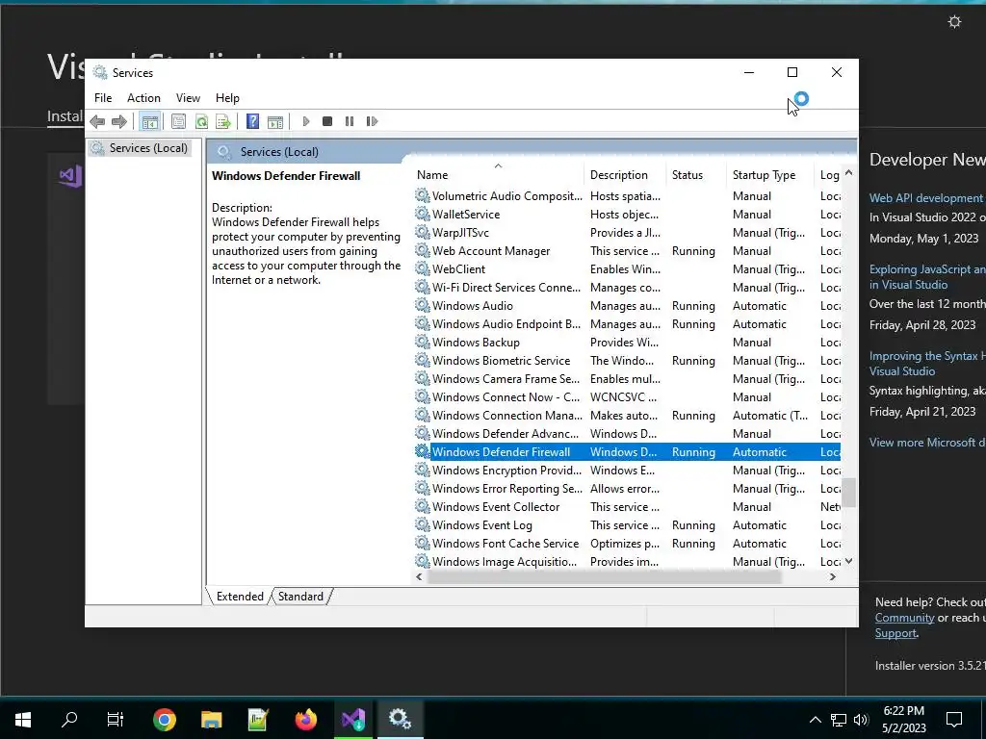The image size is (986, 739).
Task: Select Windows Connect Now service row
Action: coord(627,397)
